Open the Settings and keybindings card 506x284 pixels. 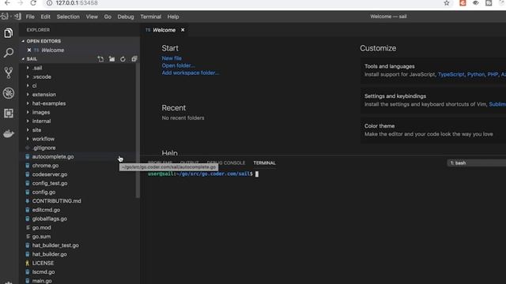[x=433, y=100]
